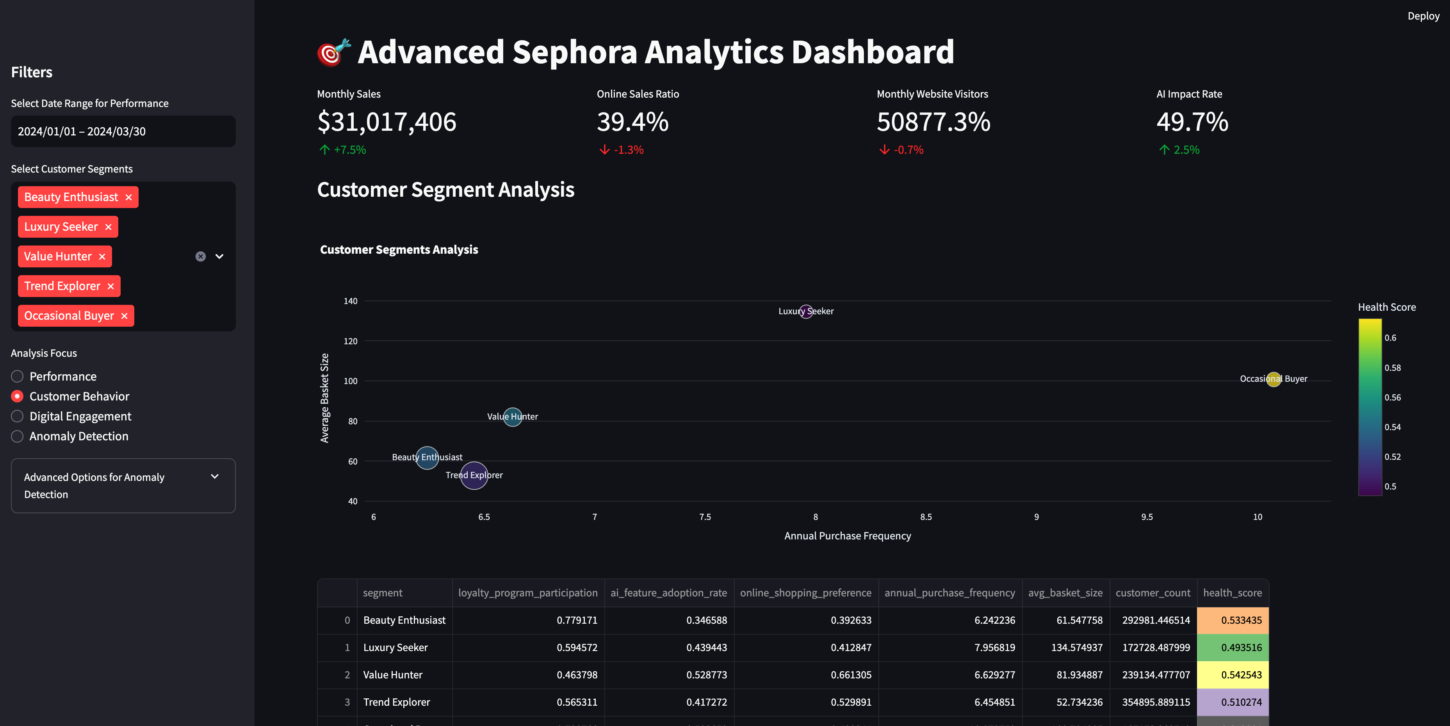Click the Customer Segments Analysis chart title
The width and height of the screenshot is (1450, 726).
(399, 250)
